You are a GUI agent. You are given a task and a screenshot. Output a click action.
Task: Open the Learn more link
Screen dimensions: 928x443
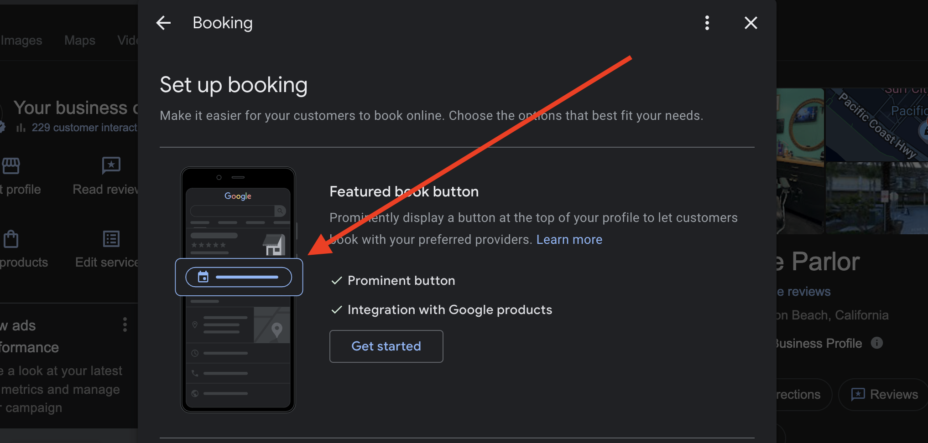point(569,240)
